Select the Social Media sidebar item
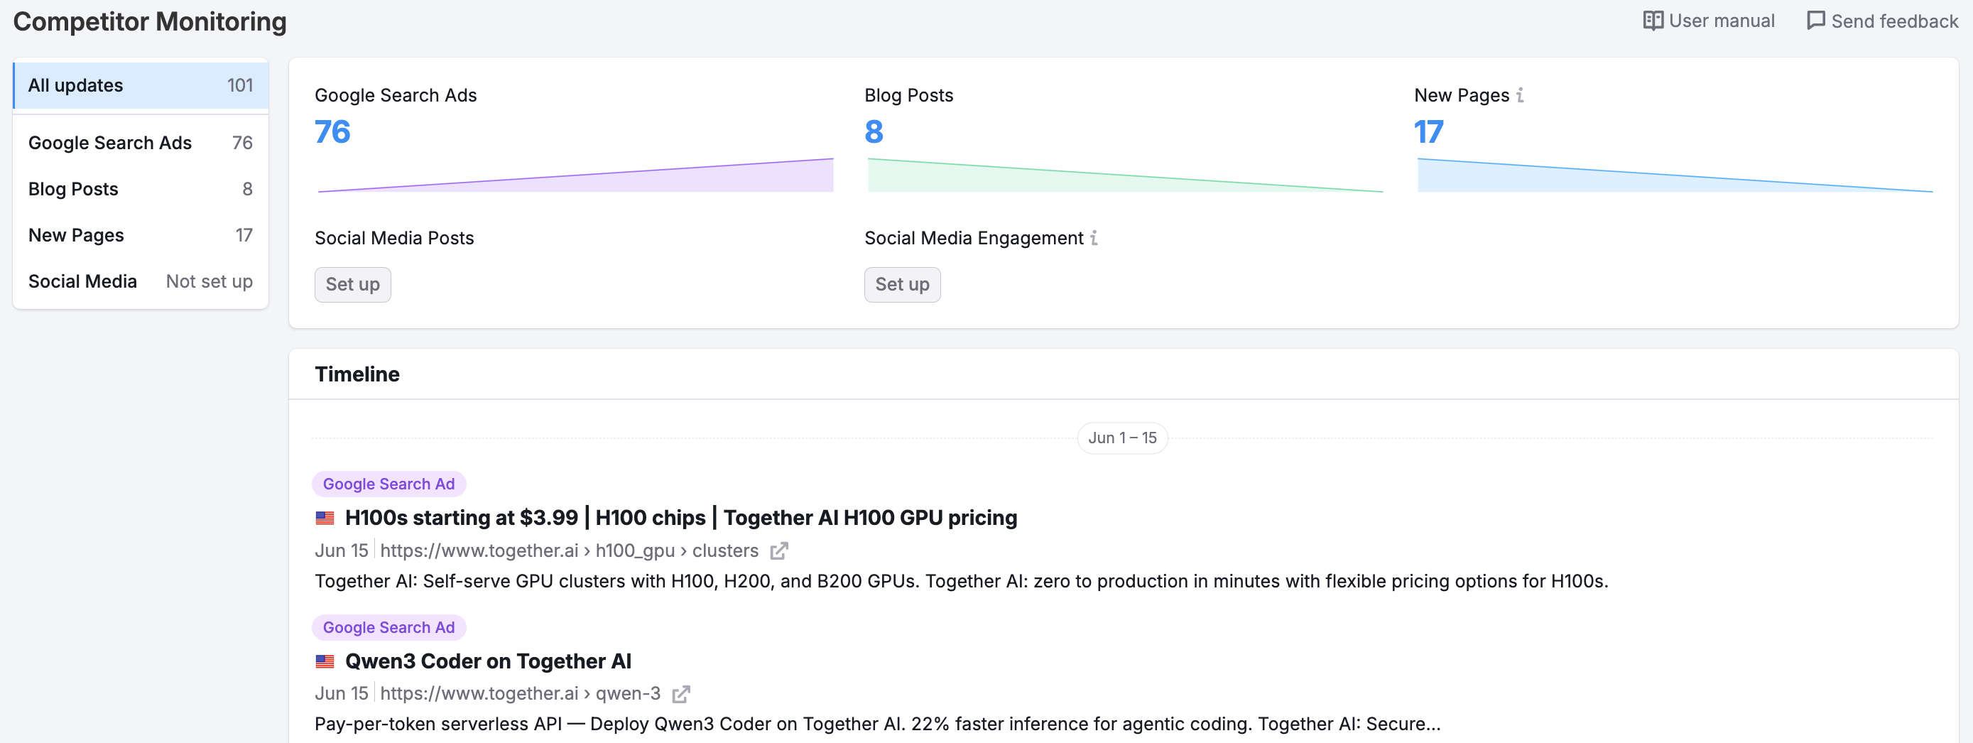Image resolution: width=1973 pixels, height=743 pixels. tap(141, 281)
